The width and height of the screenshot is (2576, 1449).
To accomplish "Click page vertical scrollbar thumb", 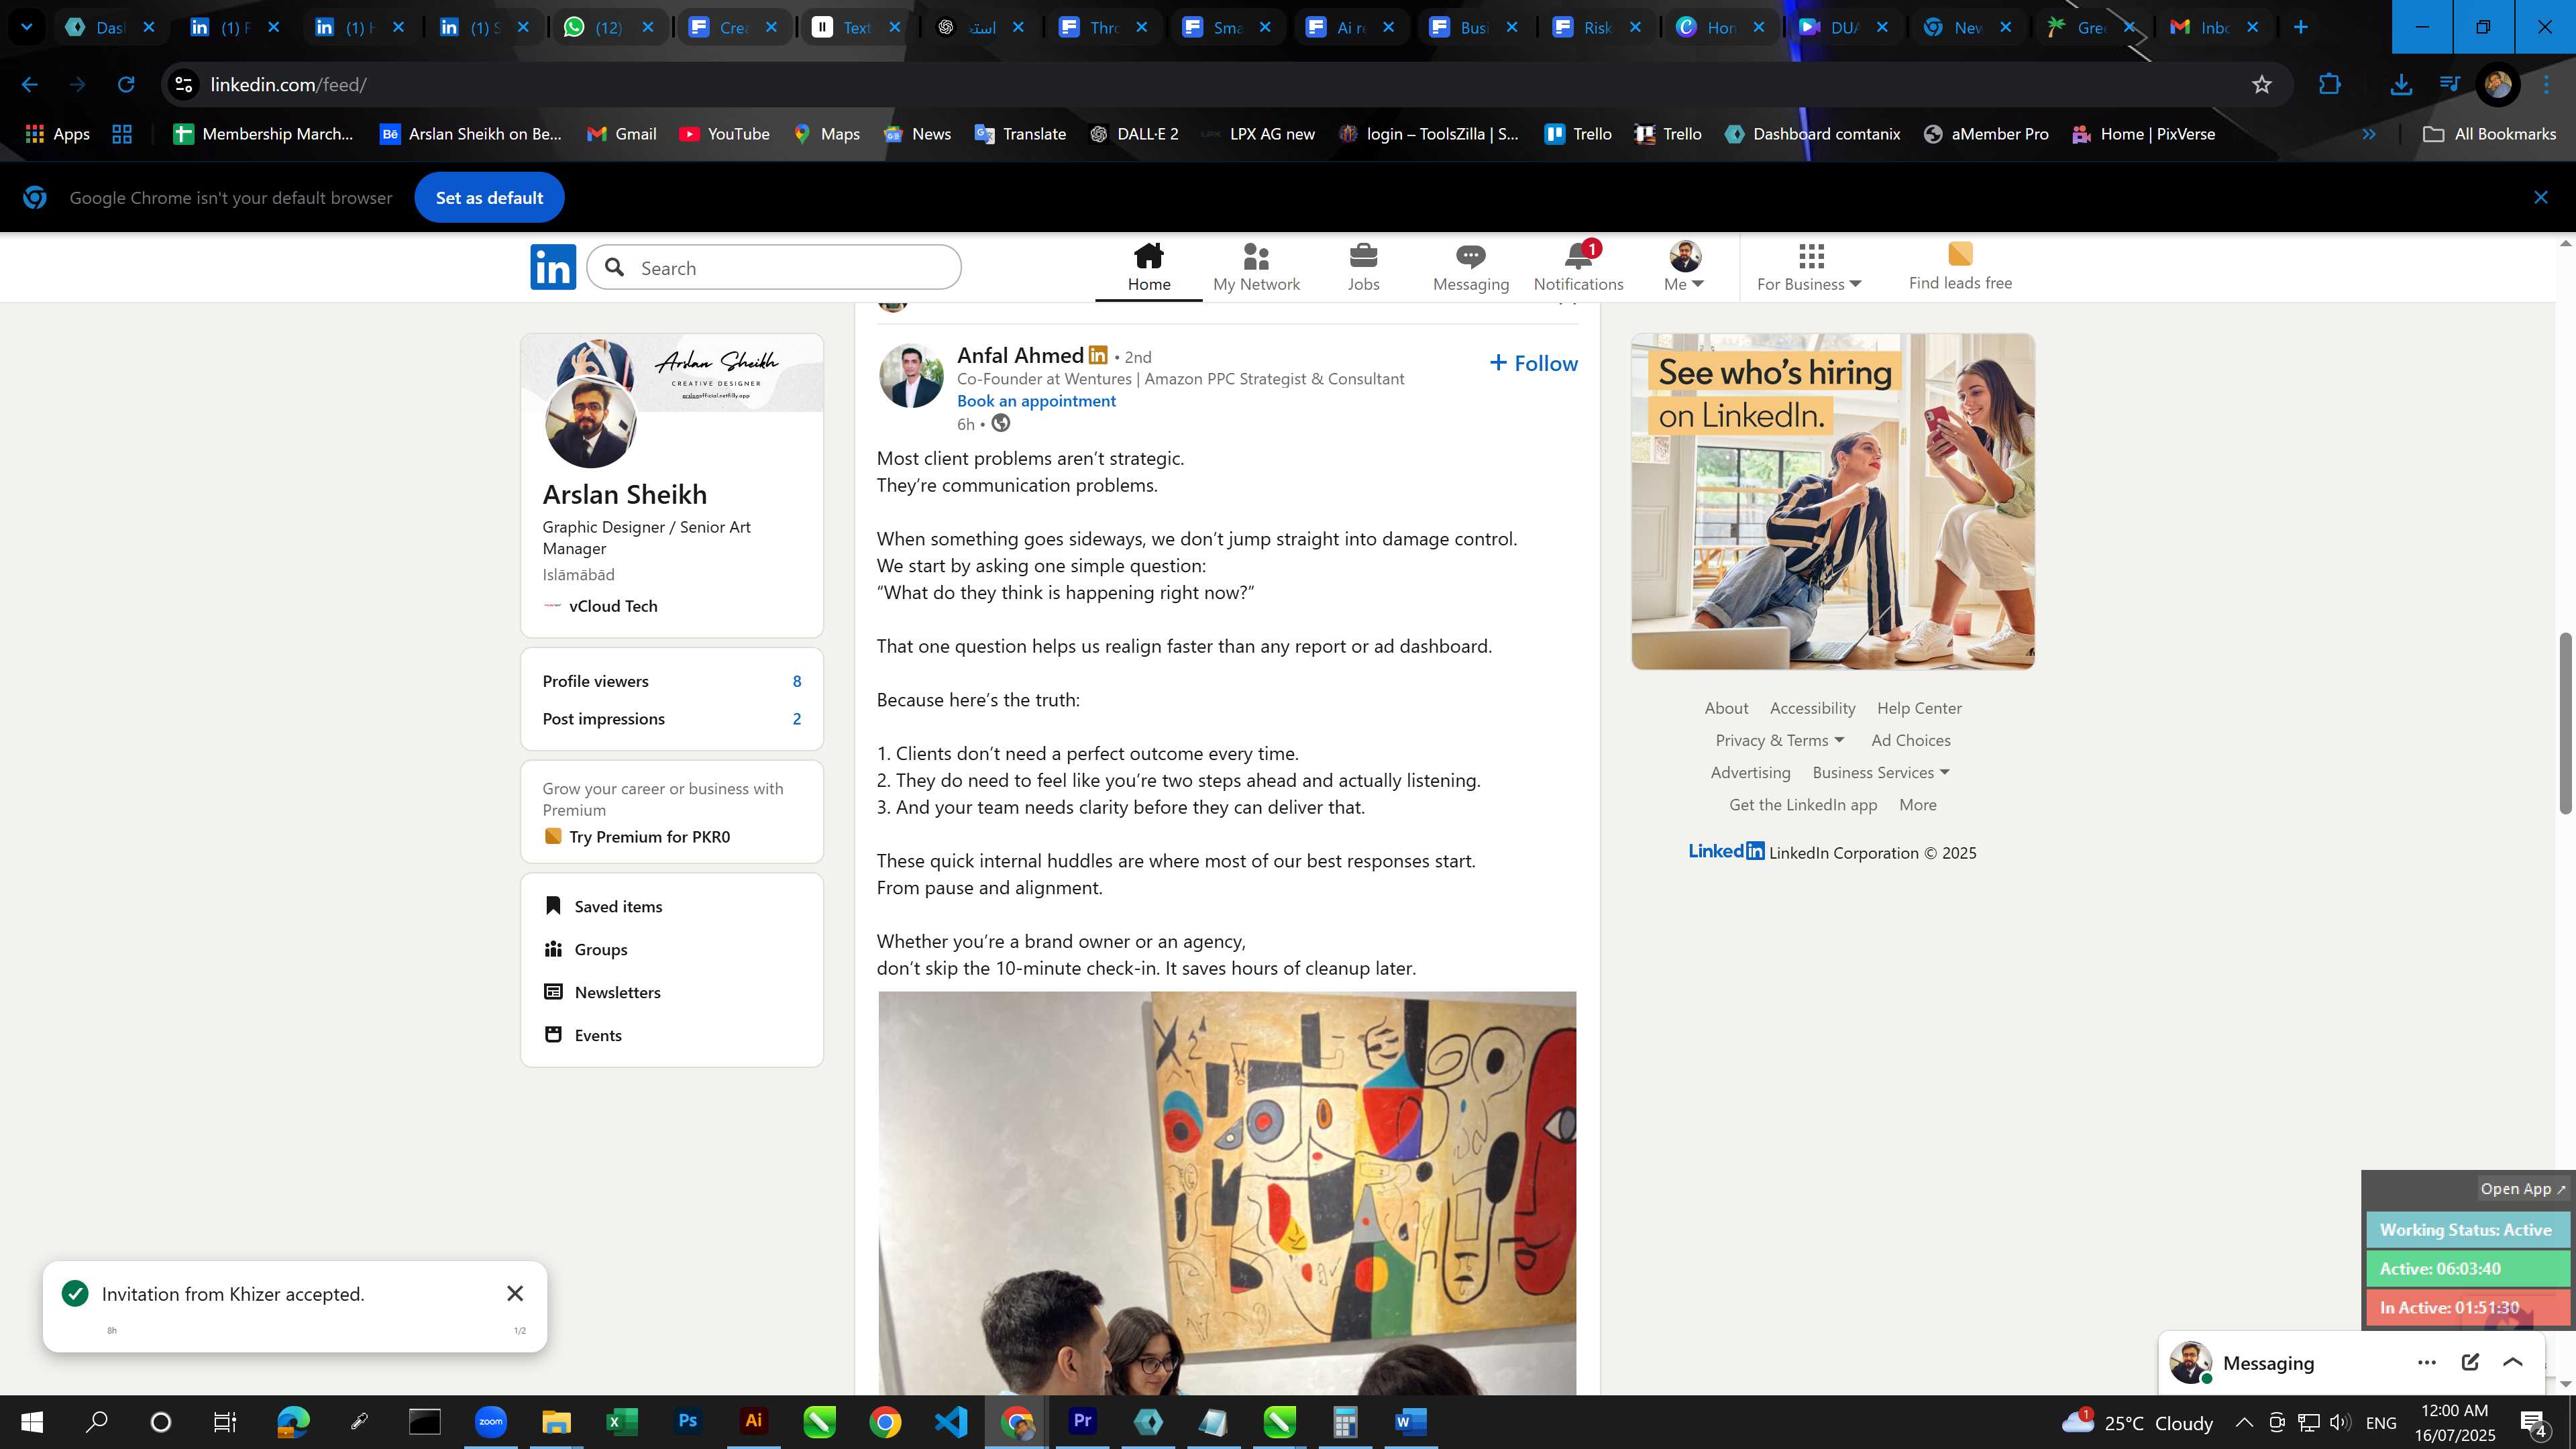I will (2565, 724).
